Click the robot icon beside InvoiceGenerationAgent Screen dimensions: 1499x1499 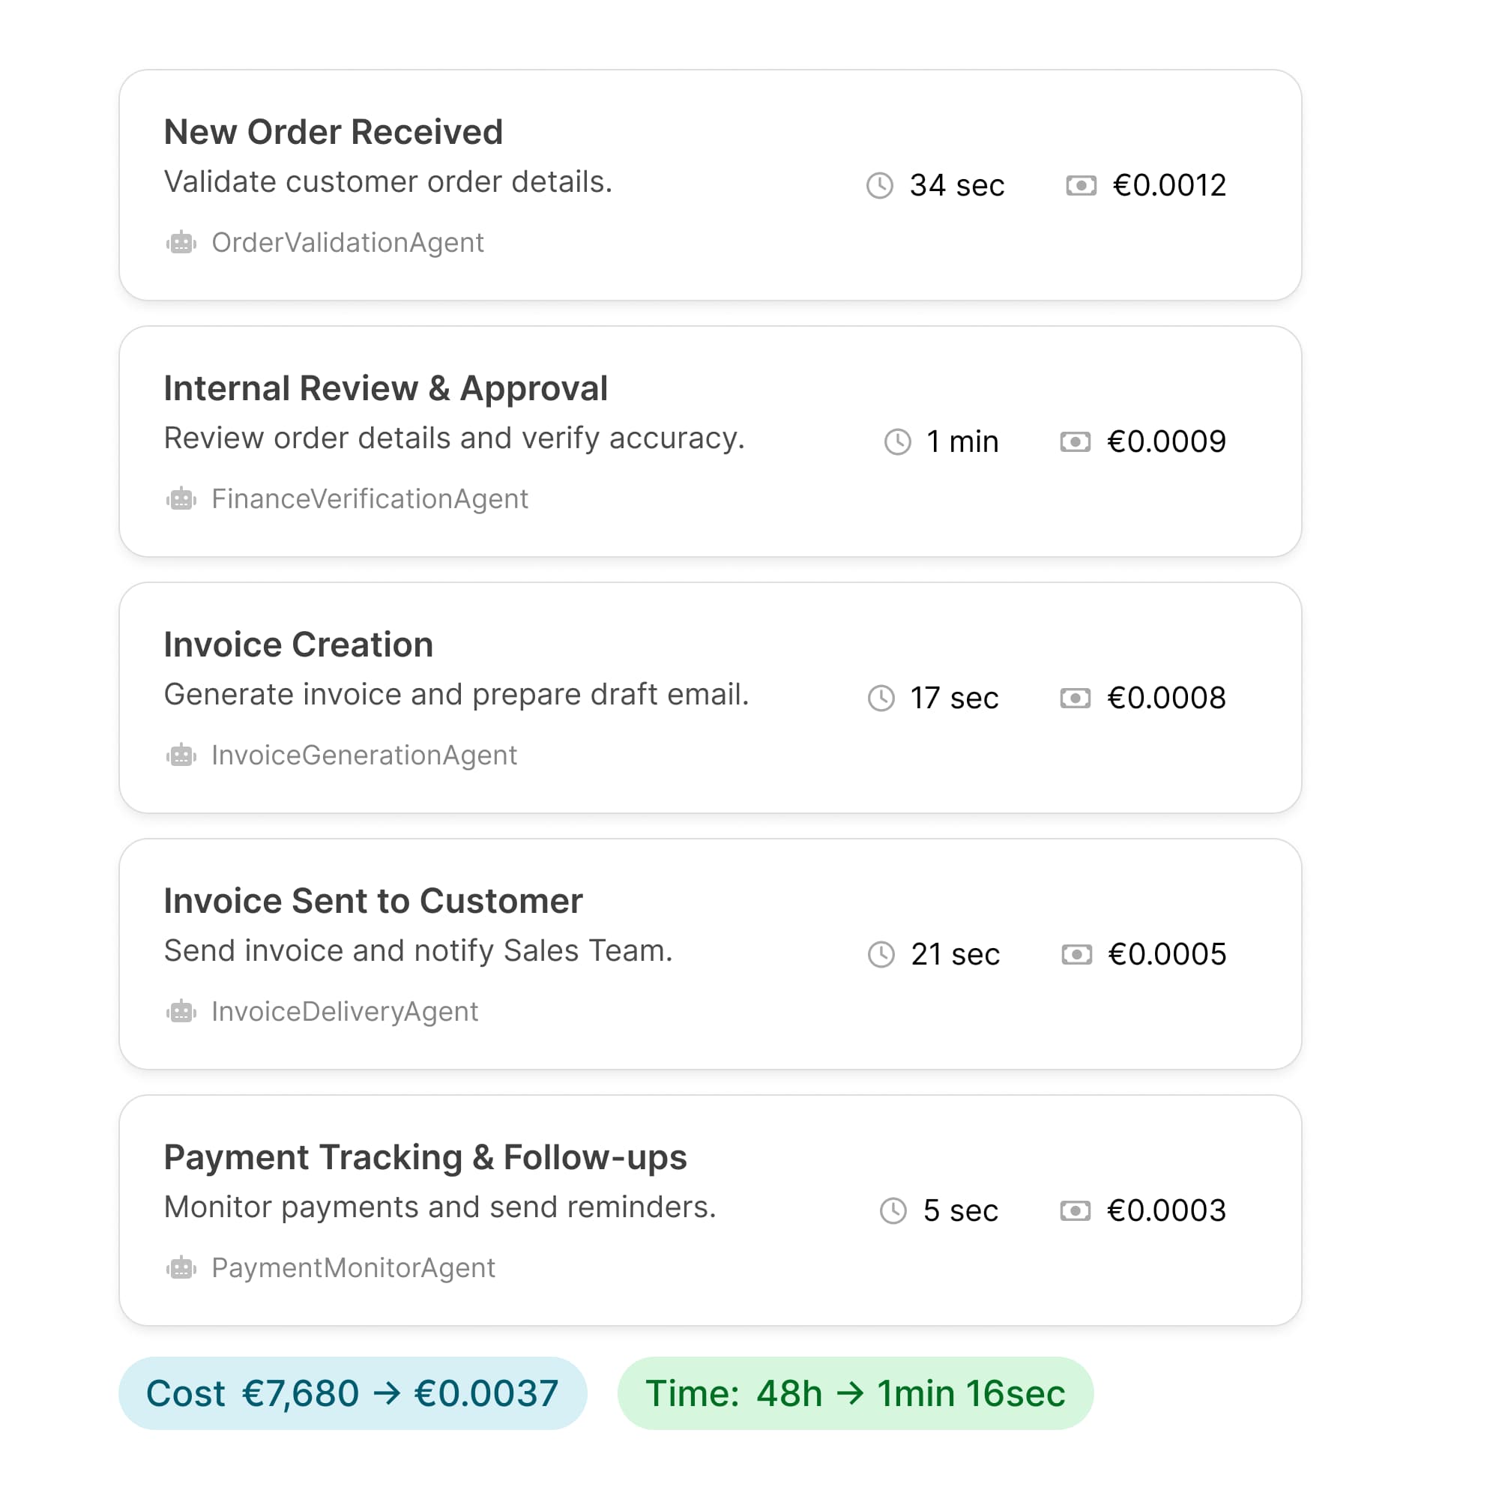tap(181, 755)
